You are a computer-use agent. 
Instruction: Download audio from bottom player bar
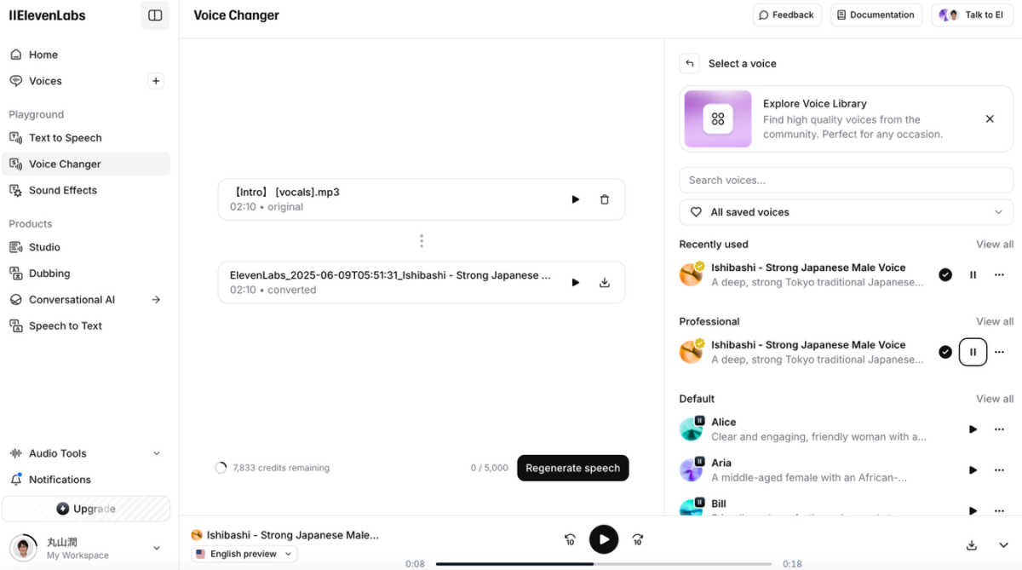(972, 545)
